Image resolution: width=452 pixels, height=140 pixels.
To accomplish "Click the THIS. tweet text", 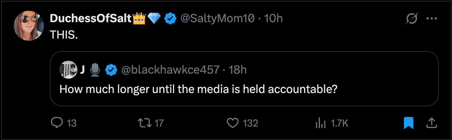I will 64,35.
